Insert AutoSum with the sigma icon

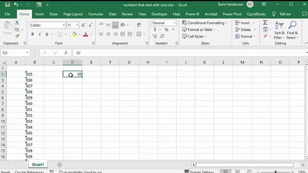[x=265, y=23]
